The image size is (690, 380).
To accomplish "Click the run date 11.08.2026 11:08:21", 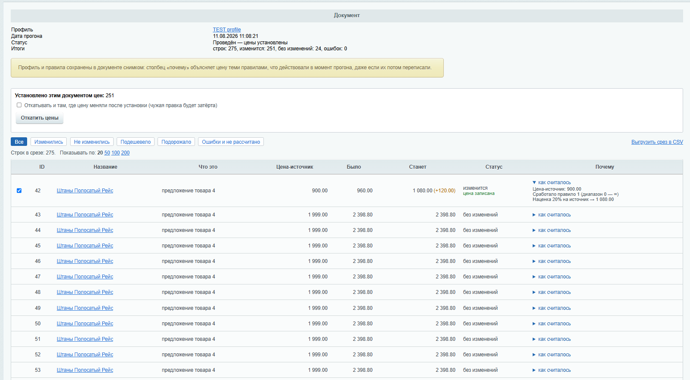I will tap(235, 36).
